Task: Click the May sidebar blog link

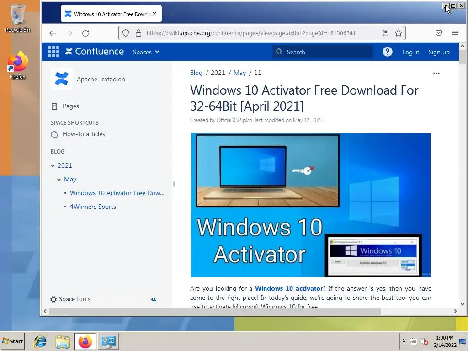Action: tap(70, 179)
